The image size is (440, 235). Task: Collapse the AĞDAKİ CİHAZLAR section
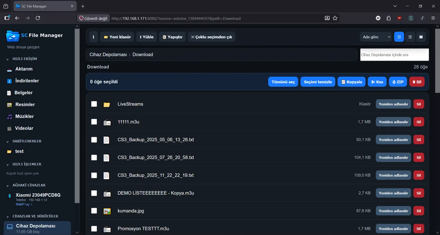coord(8,186)
